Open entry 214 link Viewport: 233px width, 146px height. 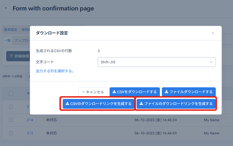(30, 120)
